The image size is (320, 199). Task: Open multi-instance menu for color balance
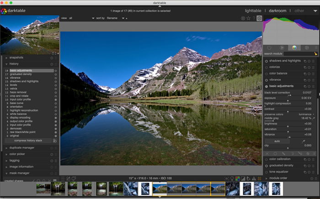305,73
